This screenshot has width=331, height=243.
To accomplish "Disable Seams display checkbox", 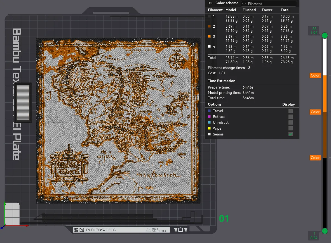I will (291, 134).
